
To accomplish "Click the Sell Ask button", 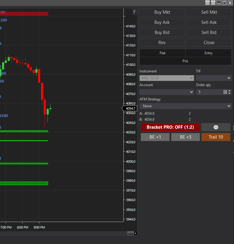I will 209,22.
